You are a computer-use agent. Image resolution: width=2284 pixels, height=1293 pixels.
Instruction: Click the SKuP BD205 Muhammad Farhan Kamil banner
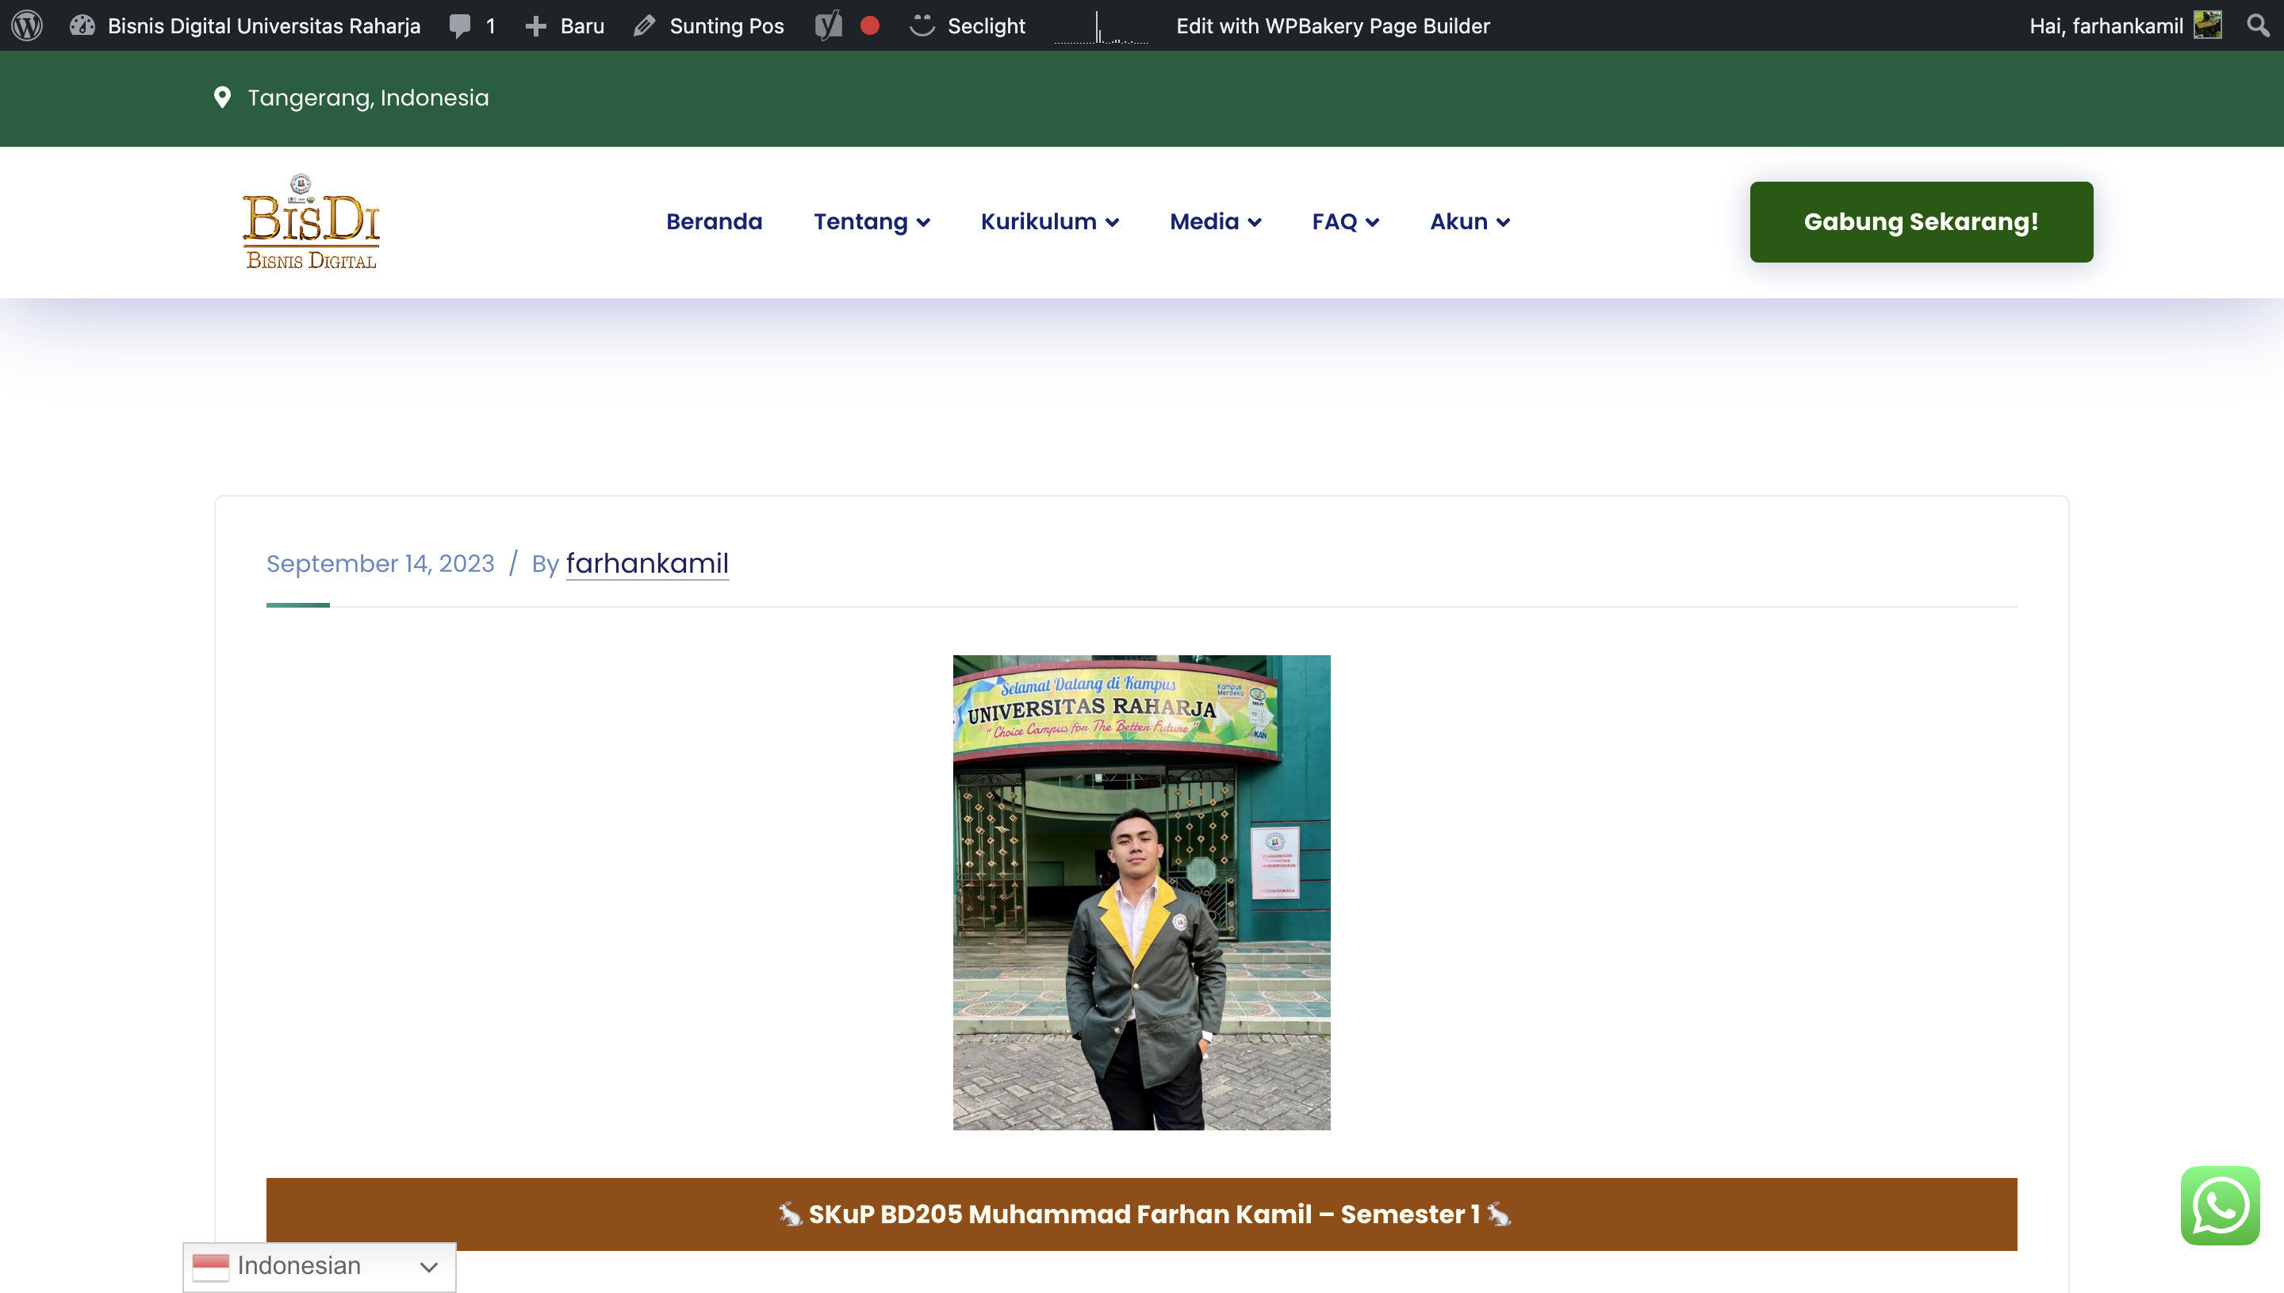click(1141, 1214)
